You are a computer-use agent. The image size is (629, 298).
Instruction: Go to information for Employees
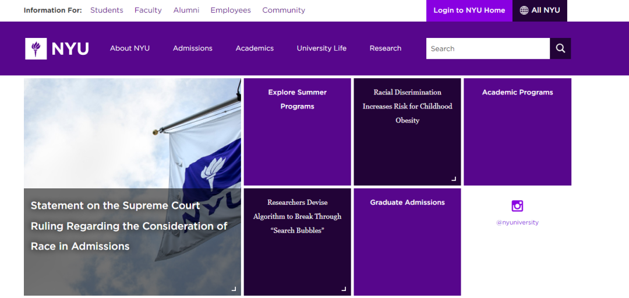click(231, 10)
